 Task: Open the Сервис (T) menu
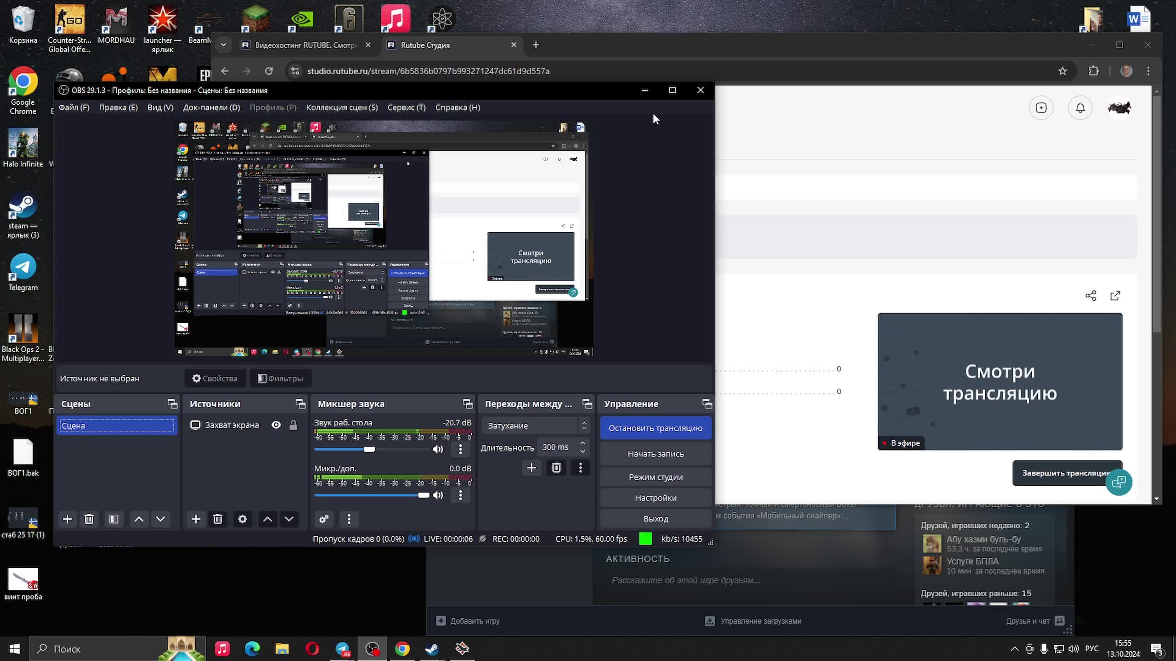[406, 107]
